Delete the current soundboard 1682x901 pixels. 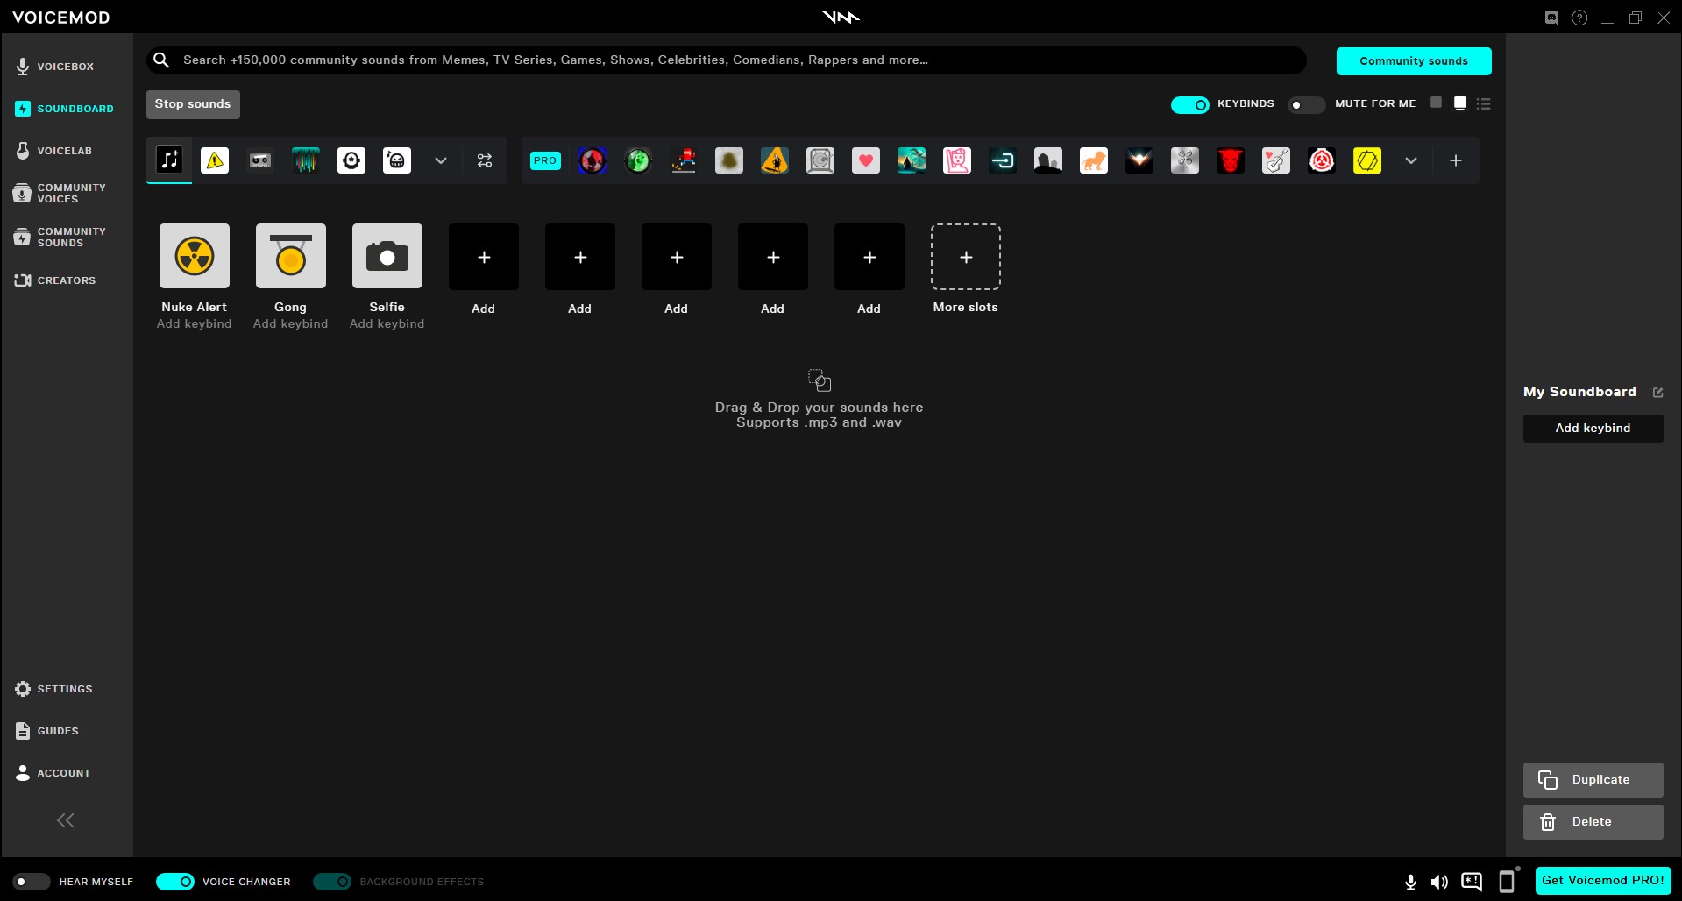pyautogui.click(x=1593, y=821)
